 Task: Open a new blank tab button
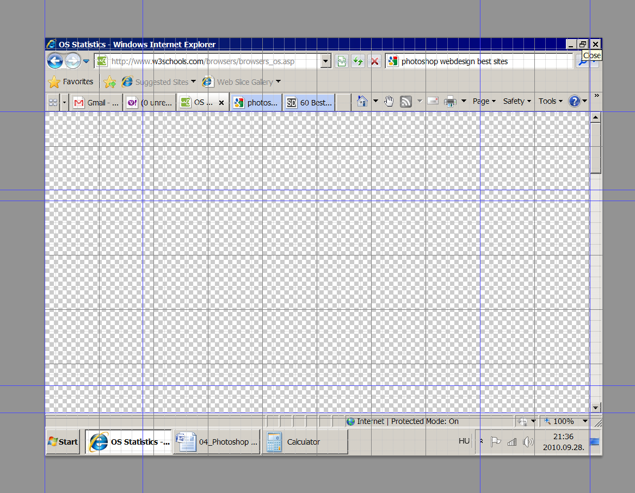click(x=343, y=103)
